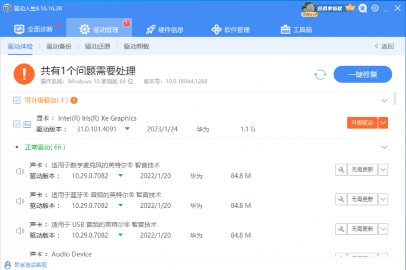Viewport: 406px width, 270px height.
Task: Click the 升级驱动 button
Action: tap(362, 123)
